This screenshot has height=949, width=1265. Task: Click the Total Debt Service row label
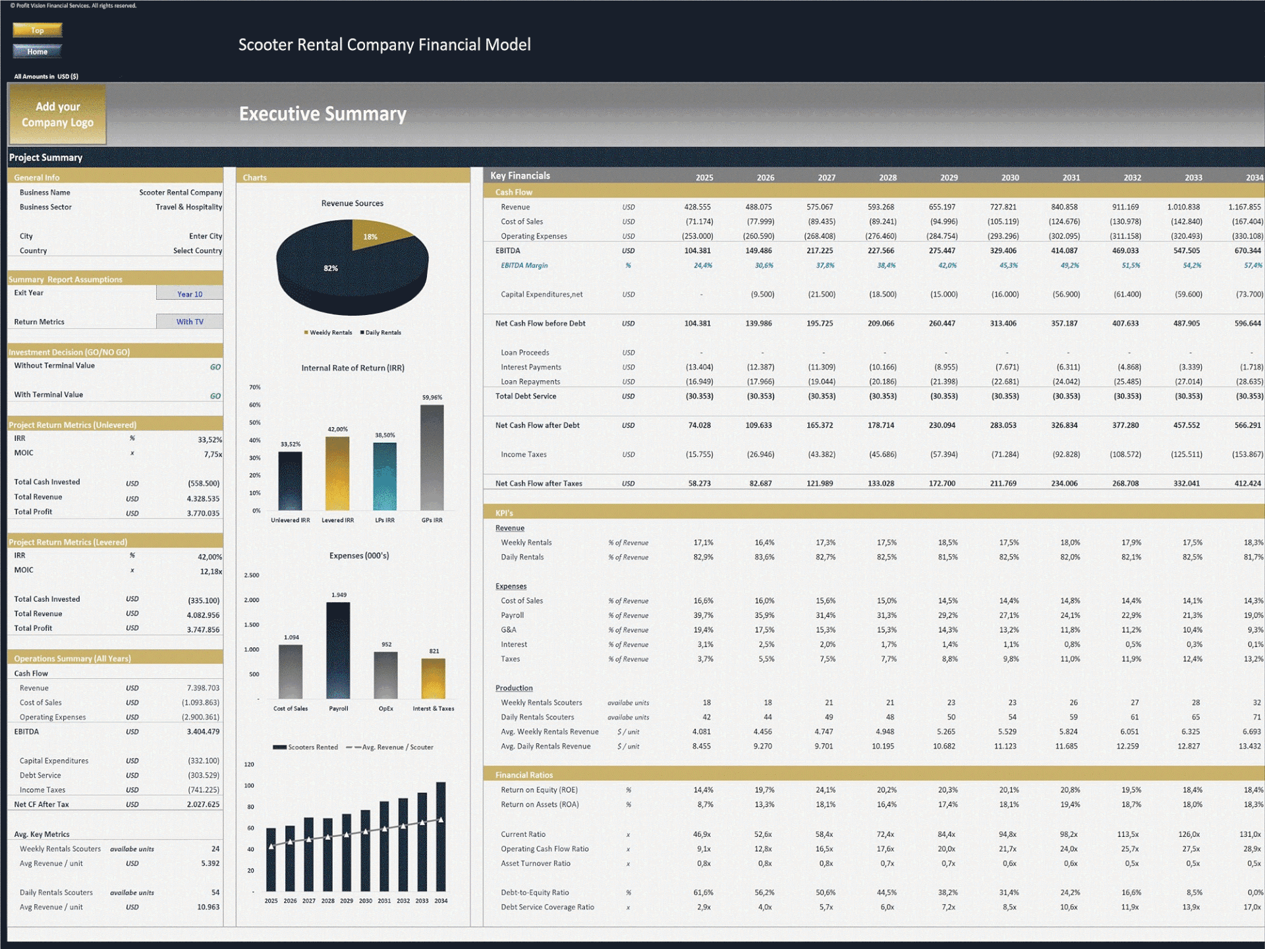point(526,396)
